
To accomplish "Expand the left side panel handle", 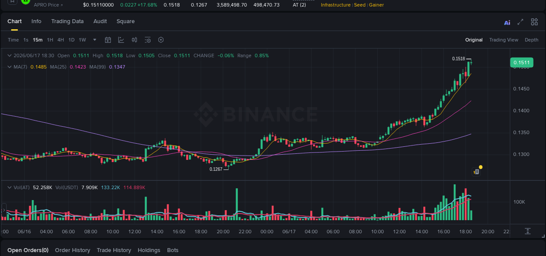I will 4,211.
